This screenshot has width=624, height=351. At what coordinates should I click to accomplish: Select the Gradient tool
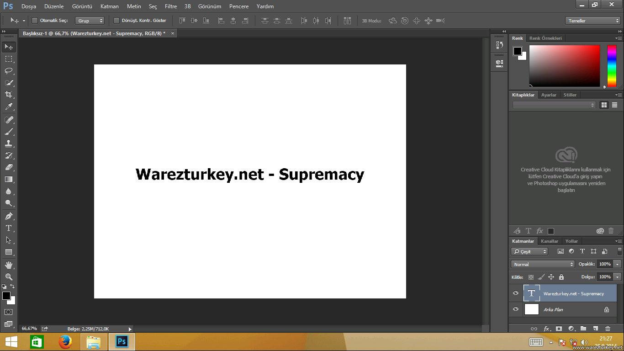coord(9,179)
